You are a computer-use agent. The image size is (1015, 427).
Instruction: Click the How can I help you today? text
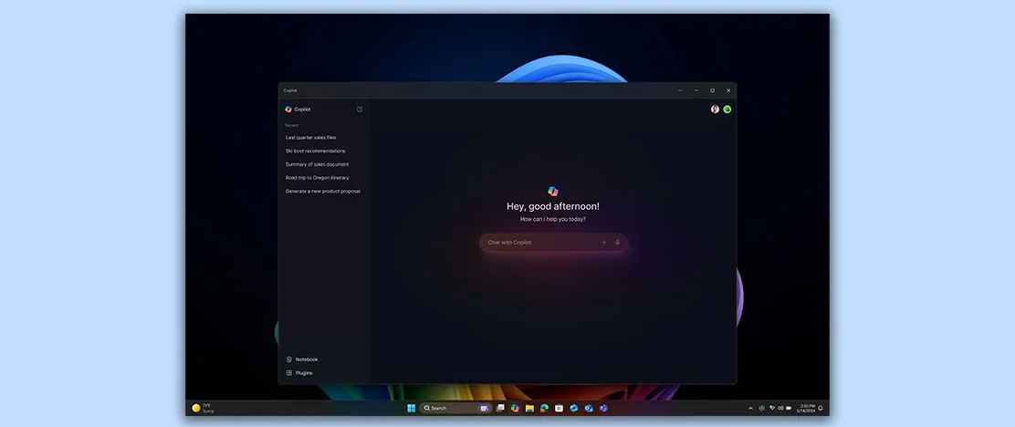553,219
